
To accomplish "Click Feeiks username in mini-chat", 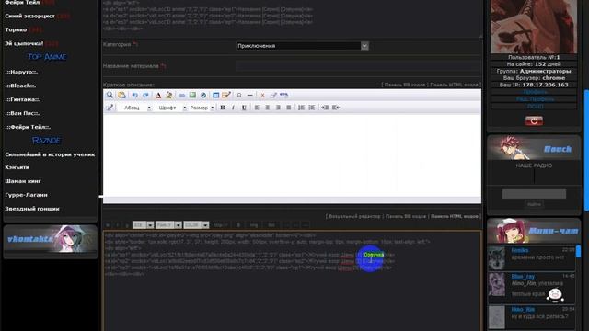I will click(520, 250).
